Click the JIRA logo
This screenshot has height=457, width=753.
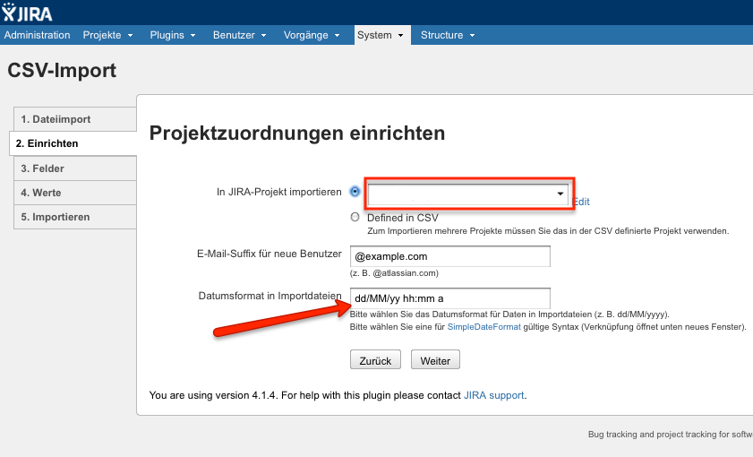28,13
